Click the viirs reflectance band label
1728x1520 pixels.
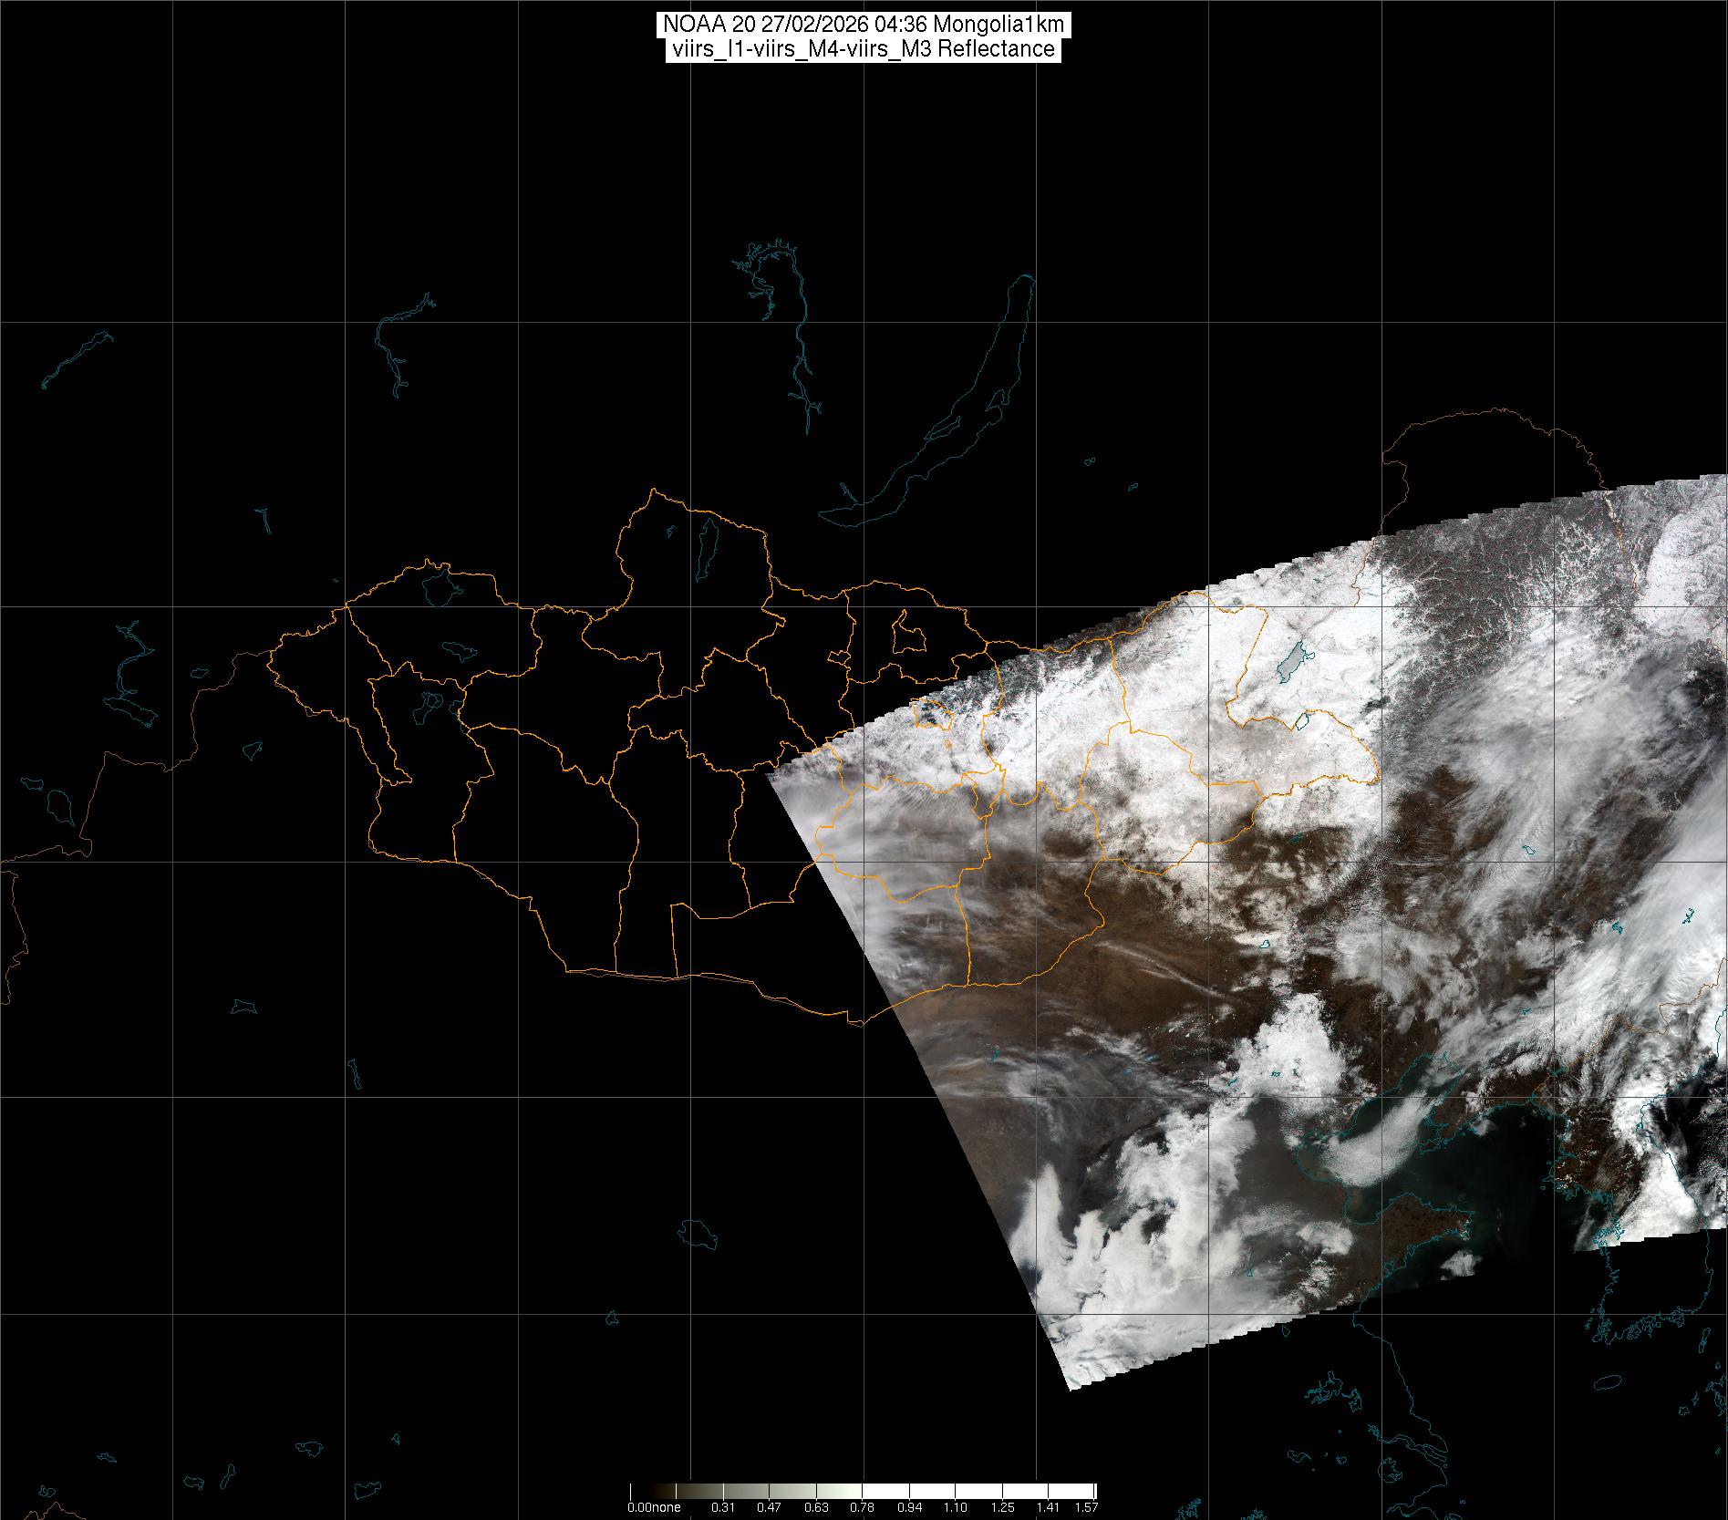pos(863,49)
